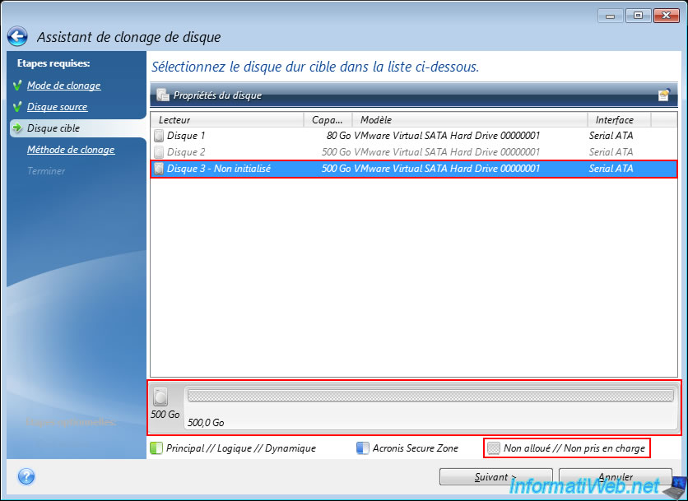The image size is (688, 501).
Task: Click the help question mark icon
Action: [26, 476]
